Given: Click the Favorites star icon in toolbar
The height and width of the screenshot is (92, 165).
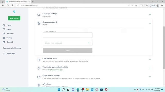Looking at the screenshot, I should pyautogui.click(x=136, y=5).
